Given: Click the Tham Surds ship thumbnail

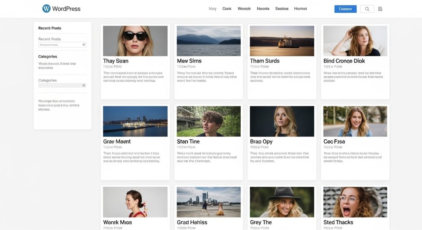Looking at the screenshot, I should [282, 41].
